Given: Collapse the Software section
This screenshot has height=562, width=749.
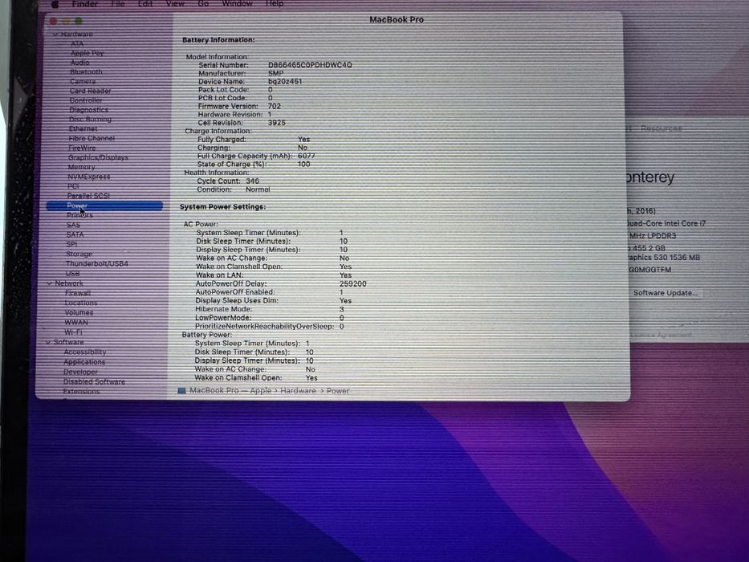Looking at the screenshot, I should 48,342.
